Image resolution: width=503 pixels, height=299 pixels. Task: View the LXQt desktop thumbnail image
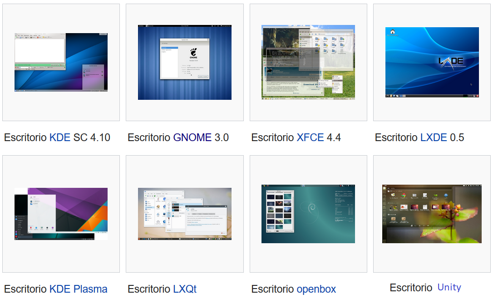click(x=184, y=214)
